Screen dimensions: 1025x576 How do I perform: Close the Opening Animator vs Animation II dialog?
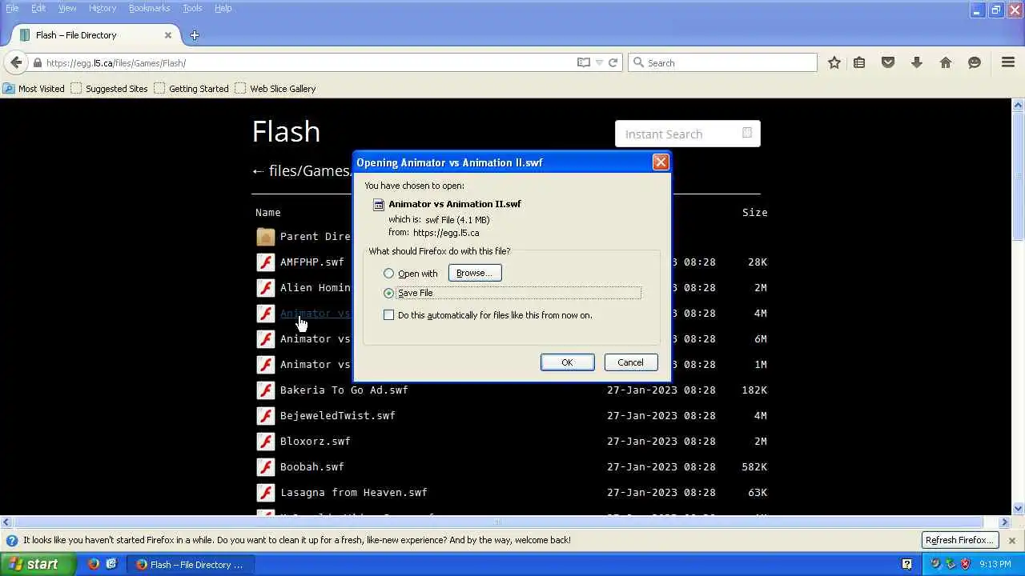pyautogui.click(x=661, y=162)
